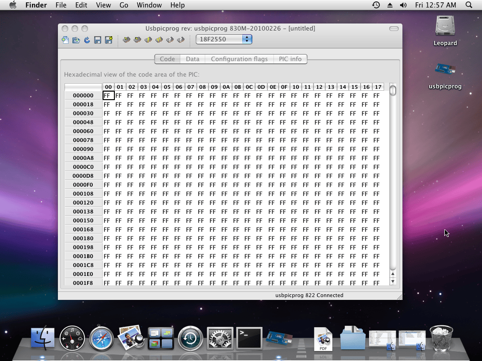The height and width of the screenshot is (361, 482).
Task: Switch to the Code tab
Action: click(x=167, y=59)
